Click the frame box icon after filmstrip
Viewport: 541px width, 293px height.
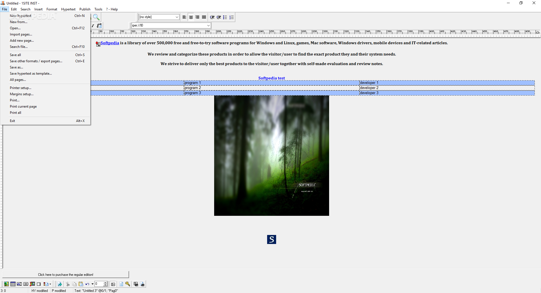(x=39, y=284)
